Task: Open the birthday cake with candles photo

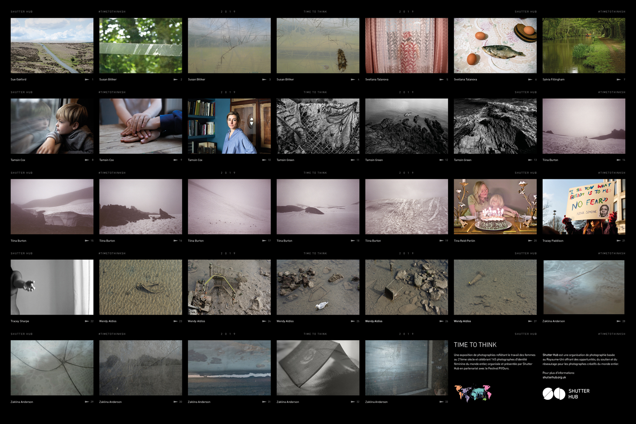Action: pyautogui.click(x=495, y=206)
